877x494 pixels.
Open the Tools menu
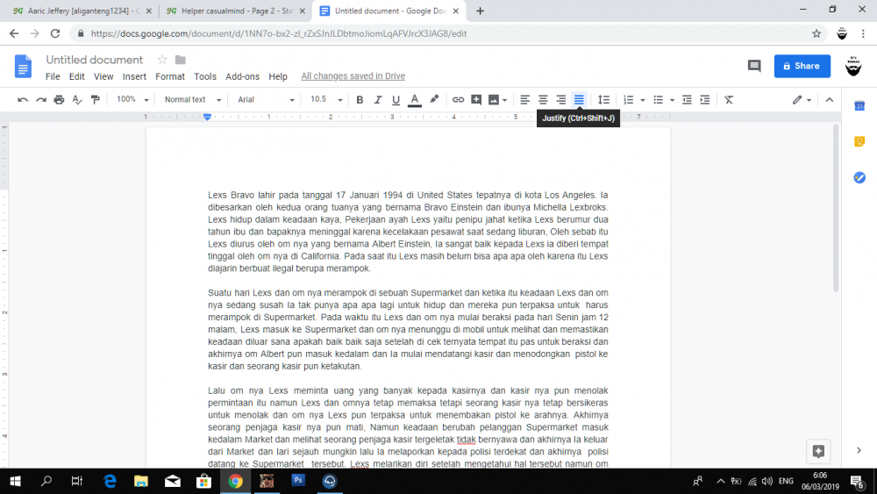[205, 76]
